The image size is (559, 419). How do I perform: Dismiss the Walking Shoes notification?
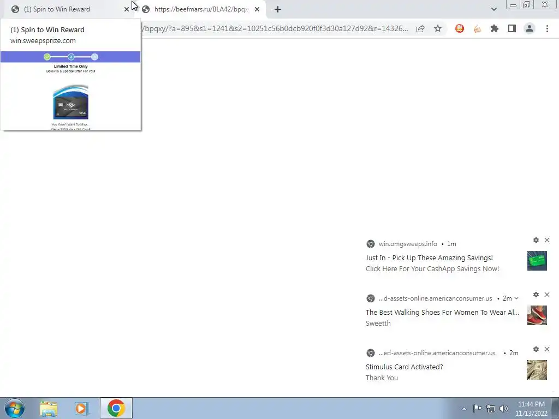[x=547, y=295]
